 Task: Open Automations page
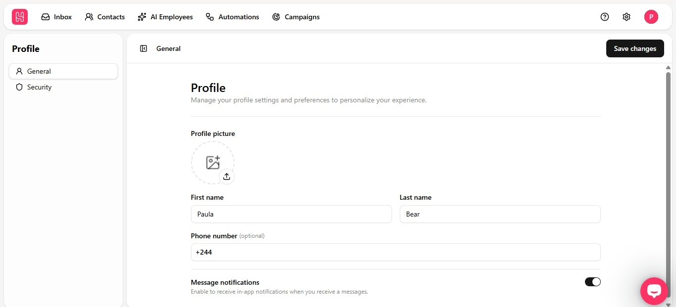233,17
